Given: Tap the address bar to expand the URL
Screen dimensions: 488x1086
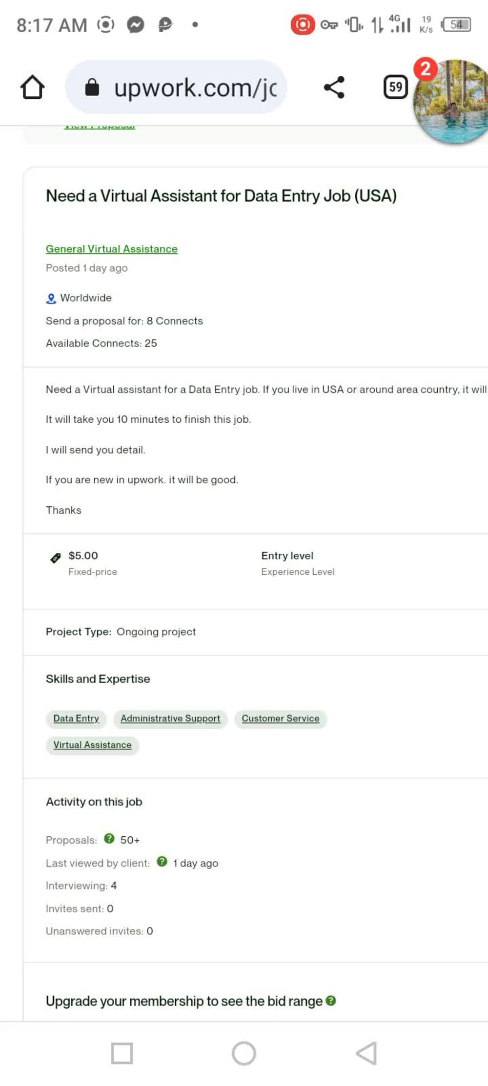Looking at the screenshot, I should pos(195,87).
